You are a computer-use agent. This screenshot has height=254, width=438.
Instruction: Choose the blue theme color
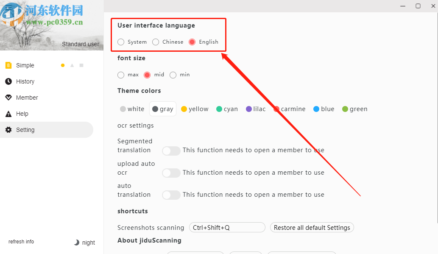(316, 109)
